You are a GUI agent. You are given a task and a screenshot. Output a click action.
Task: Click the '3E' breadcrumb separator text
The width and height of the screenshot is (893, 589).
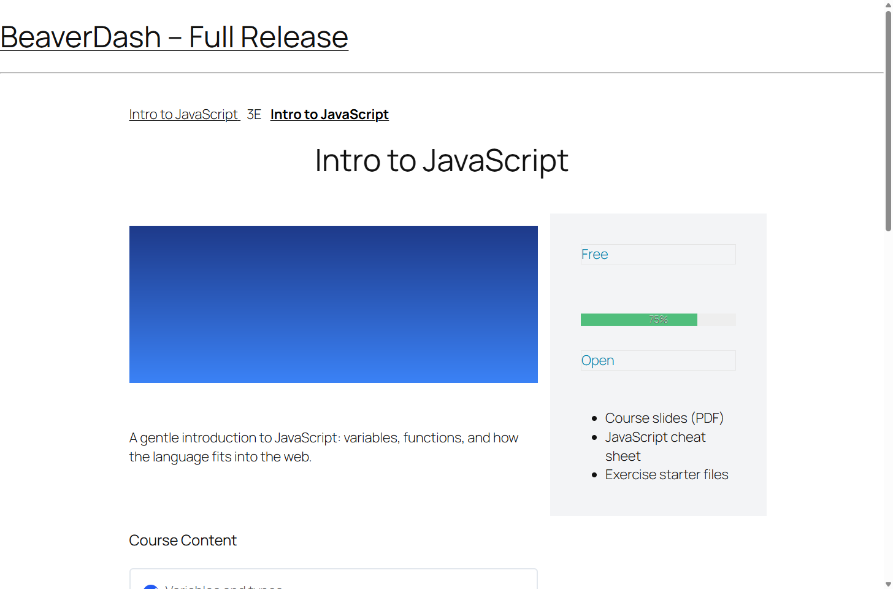254,115
